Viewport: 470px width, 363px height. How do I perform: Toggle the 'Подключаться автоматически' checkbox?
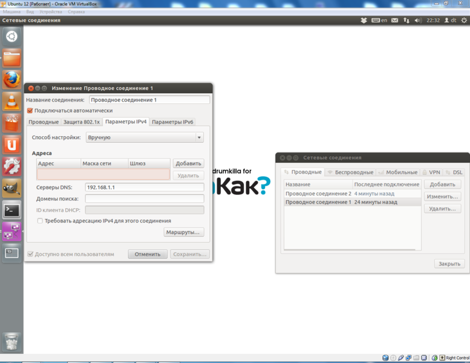tap(30, 111)
